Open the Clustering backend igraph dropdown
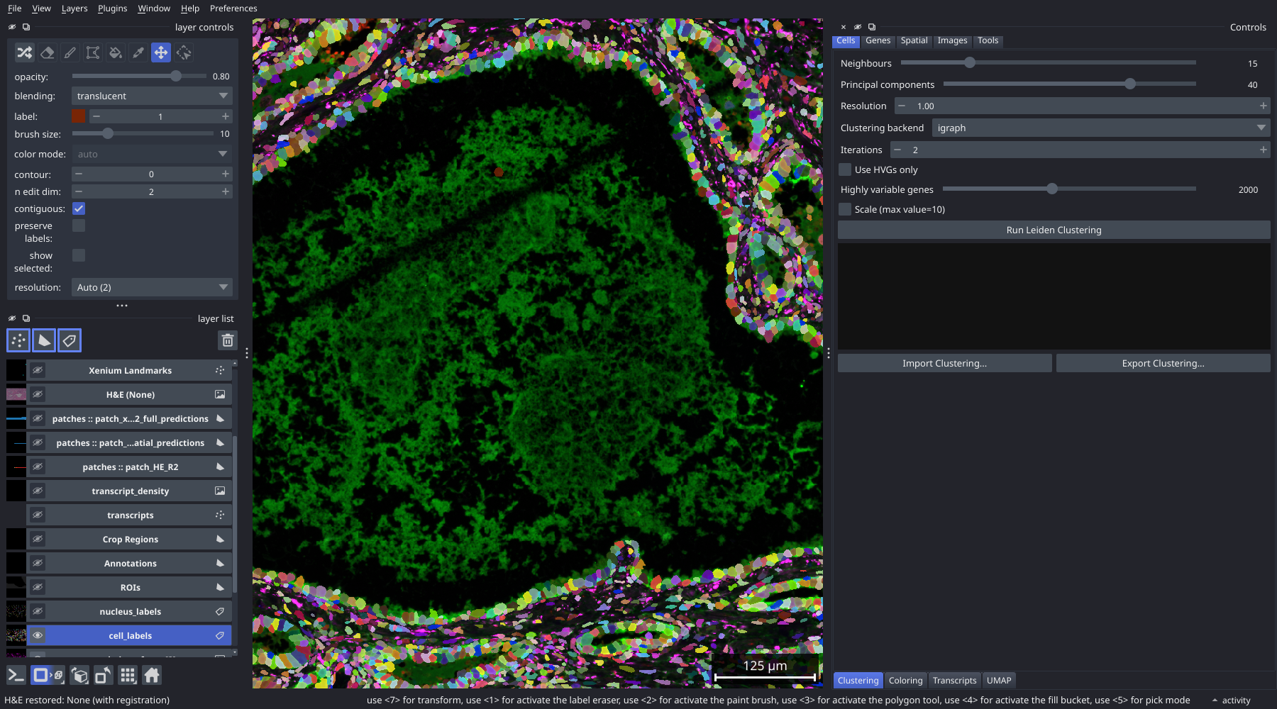 [1100, 128]
